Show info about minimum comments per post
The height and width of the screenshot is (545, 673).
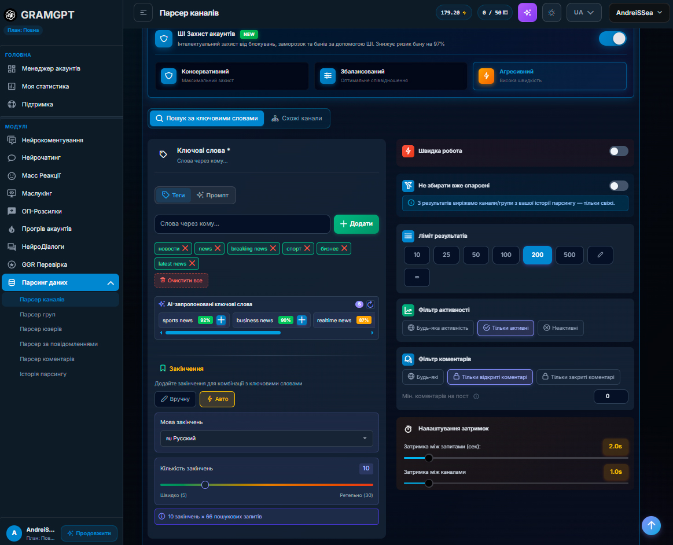coord(476,396)
